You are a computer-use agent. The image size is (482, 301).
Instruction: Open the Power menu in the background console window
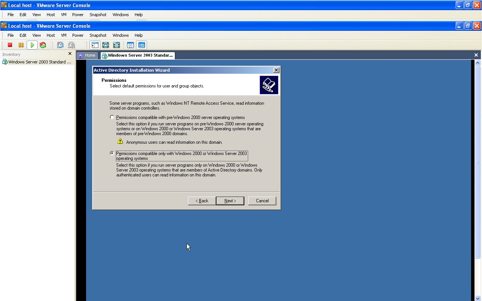click(78, 15)
